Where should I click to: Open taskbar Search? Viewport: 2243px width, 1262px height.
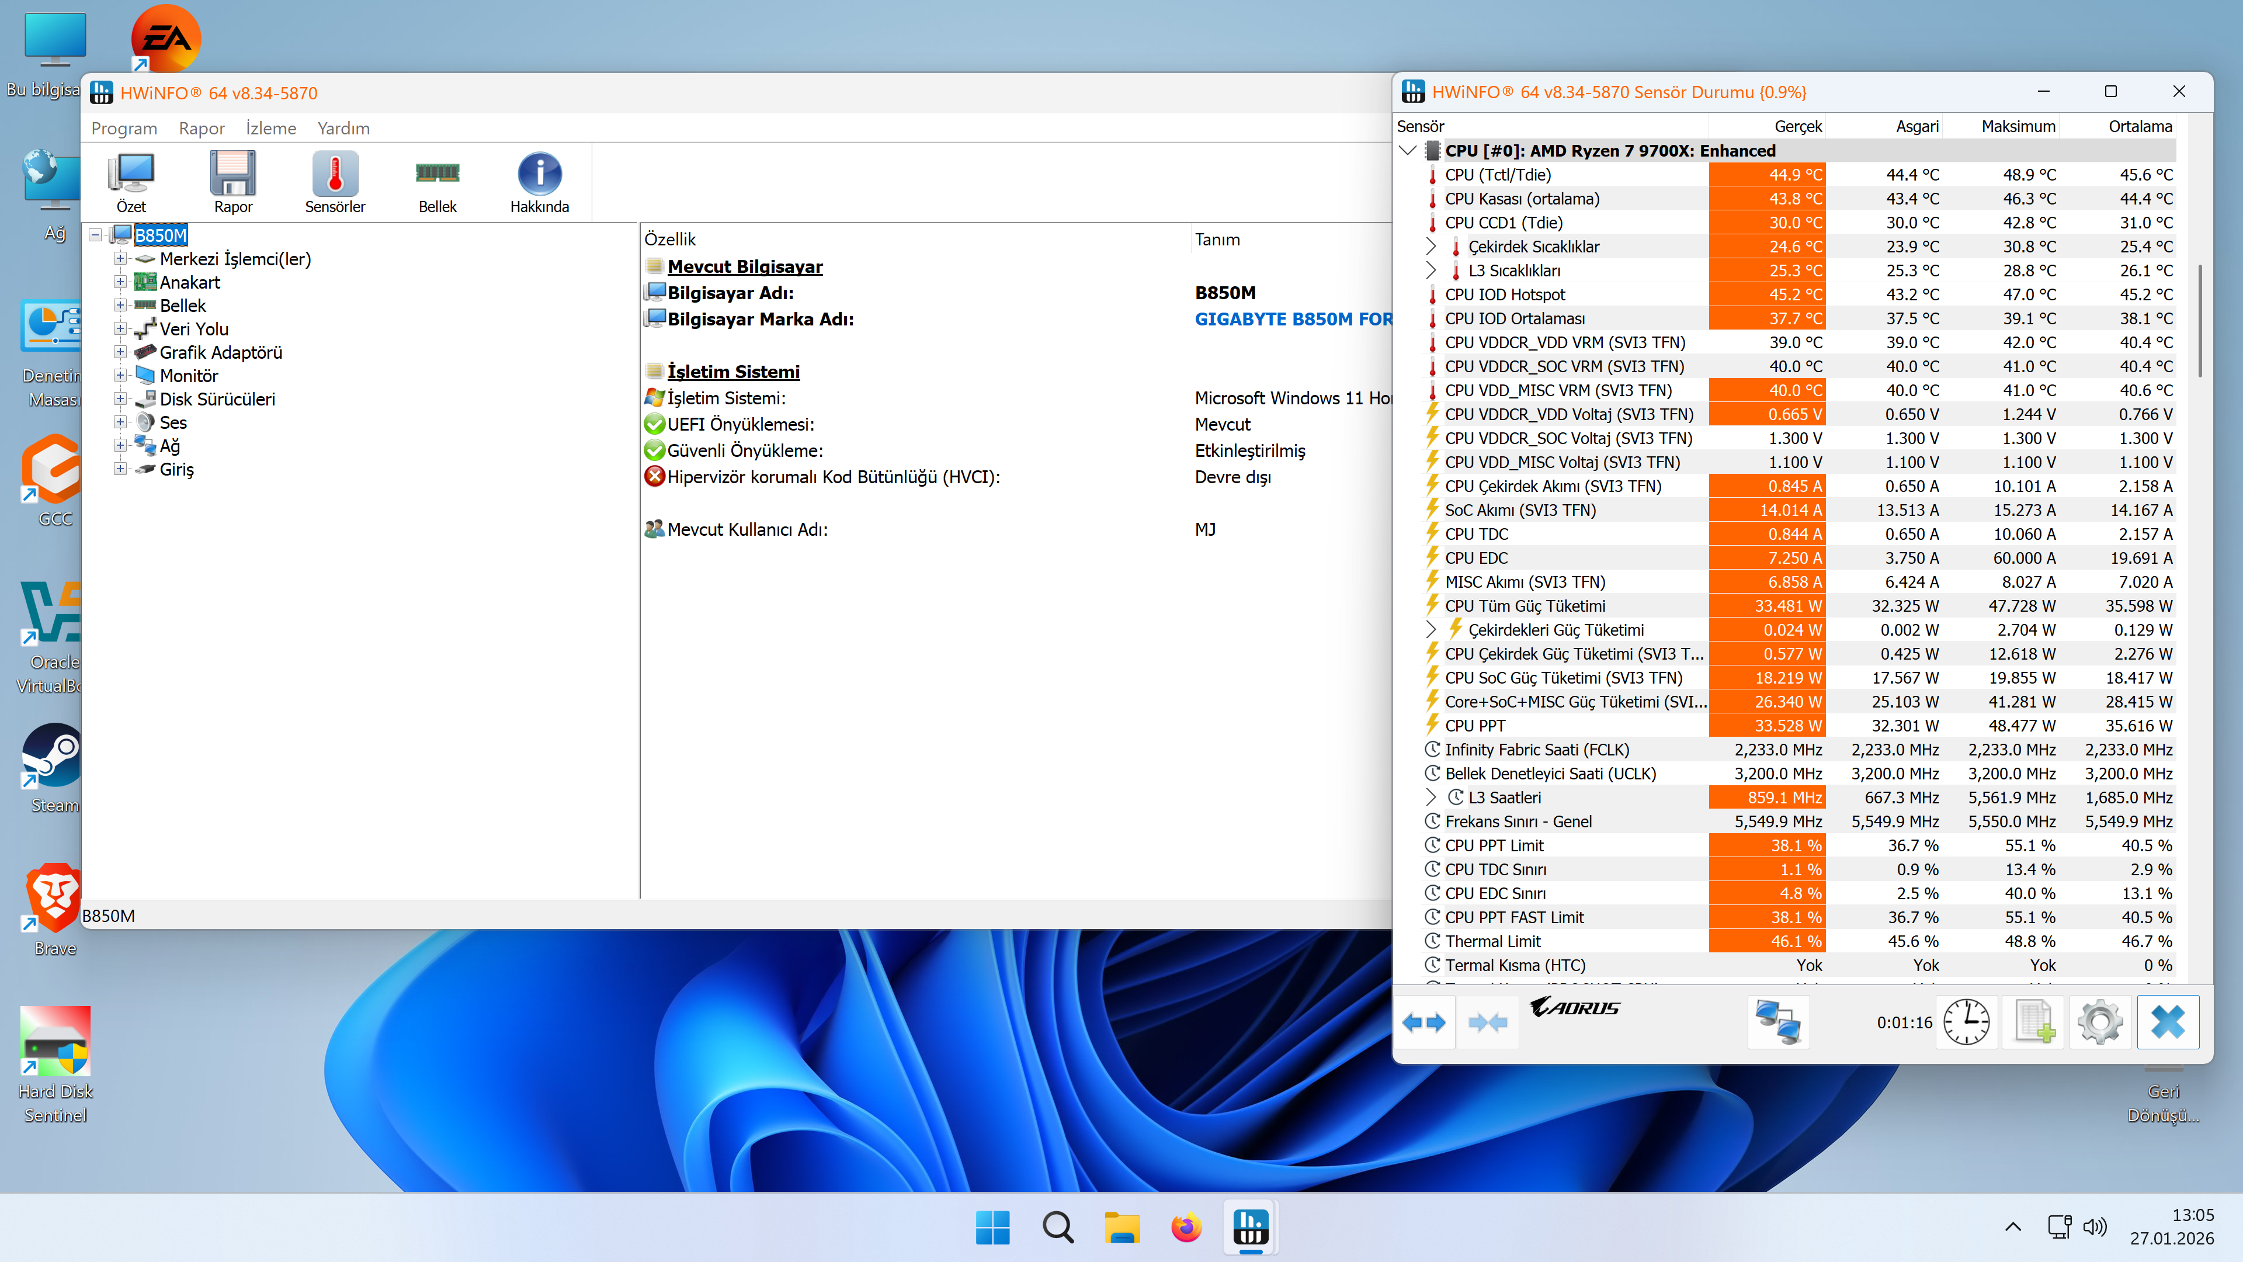click(x=1057, y=1227)
